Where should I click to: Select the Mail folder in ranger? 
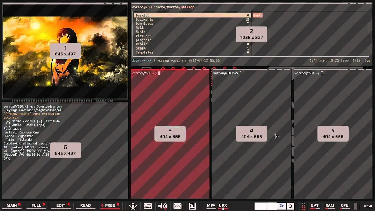point(192,28)
